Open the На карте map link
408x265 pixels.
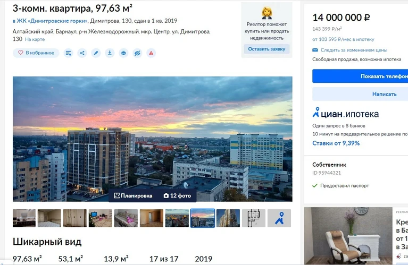[x=35, y=39]
